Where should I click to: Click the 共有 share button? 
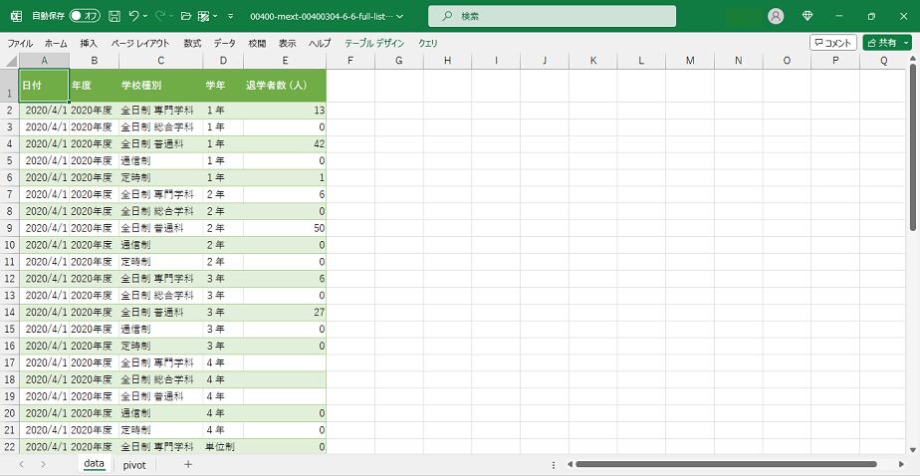click(x=881, y=43)
